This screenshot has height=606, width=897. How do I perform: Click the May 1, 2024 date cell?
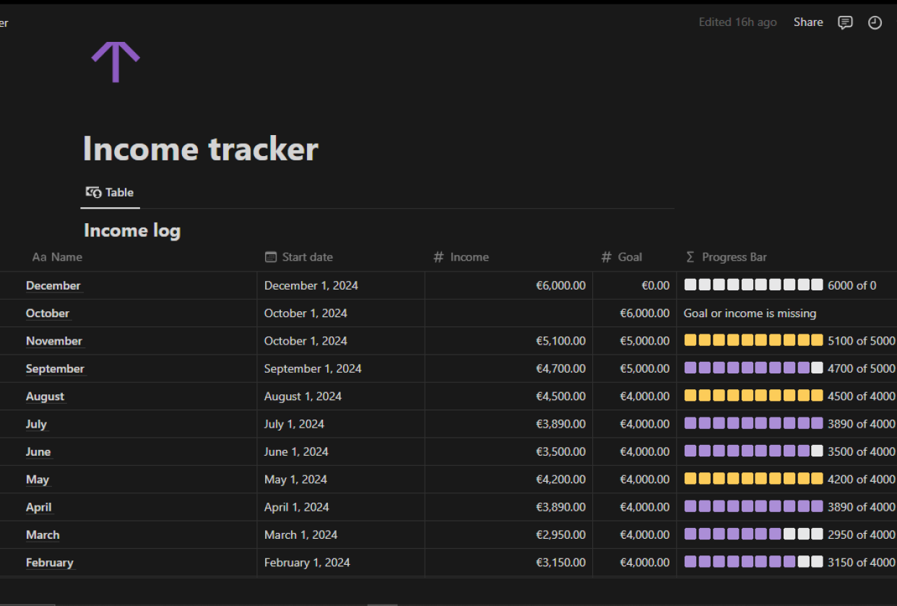tap(341, 479)
